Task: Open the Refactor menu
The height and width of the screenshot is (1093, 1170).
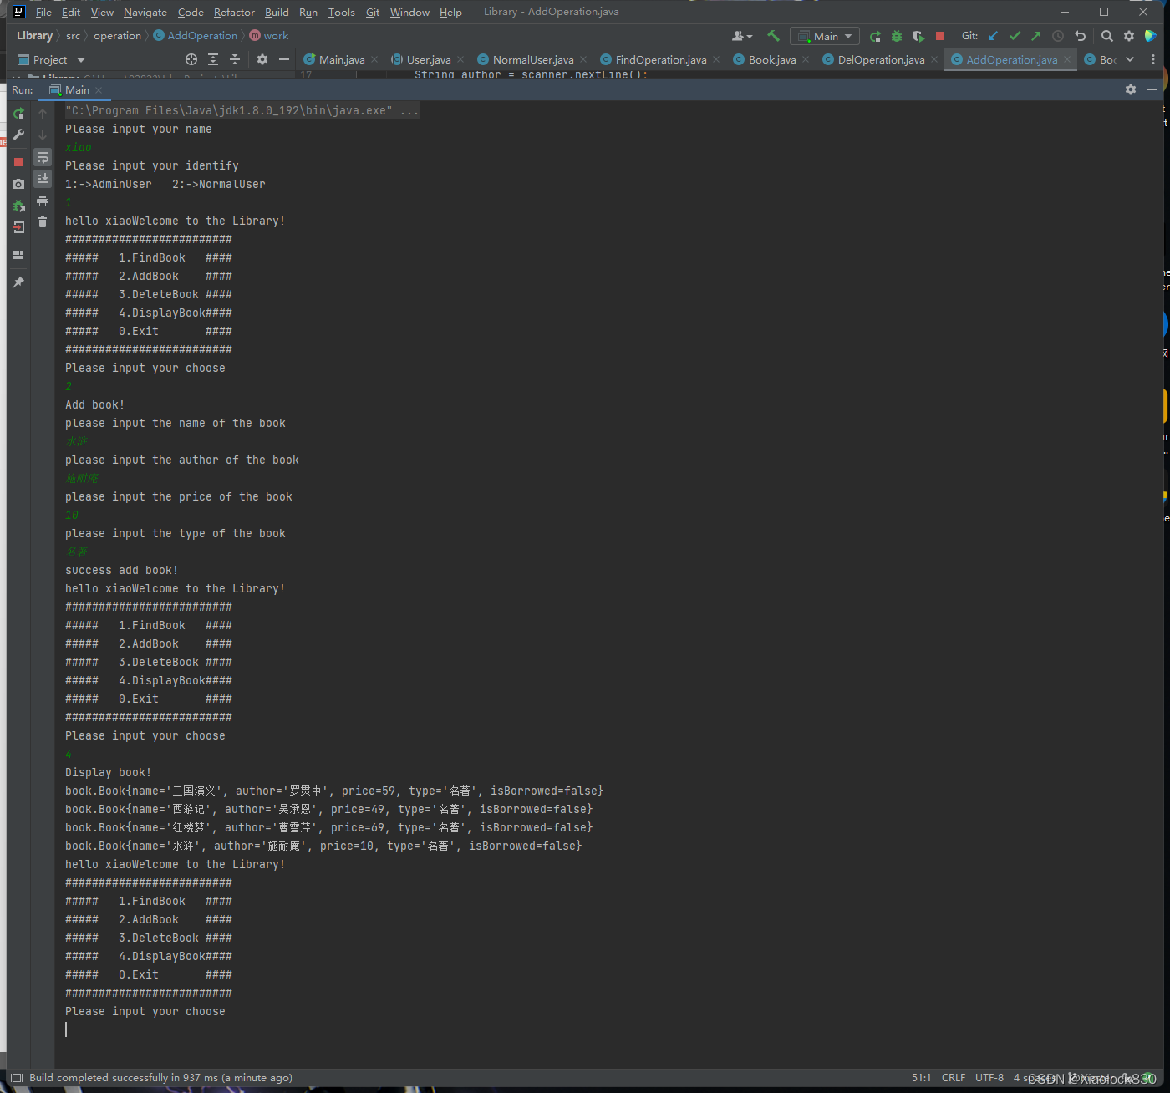Action: [234, 13]
